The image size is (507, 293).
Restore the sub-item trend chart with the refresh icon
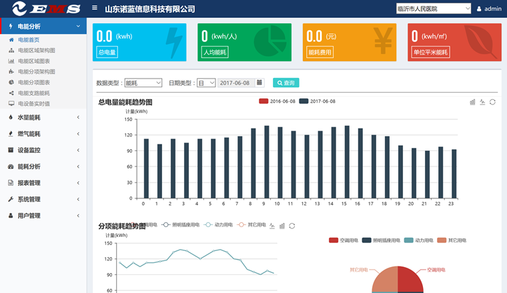[x=292, y=226]
